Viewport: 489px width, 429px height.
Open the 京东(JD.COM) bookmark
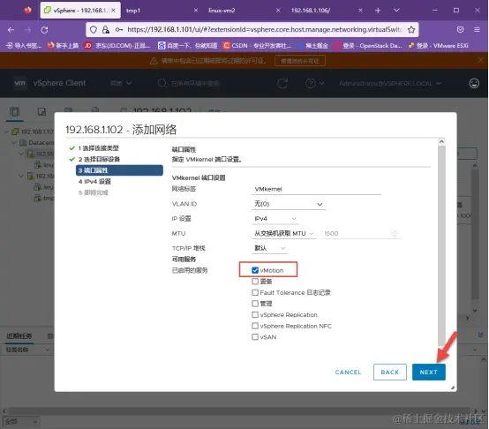(x=117, y=46)
